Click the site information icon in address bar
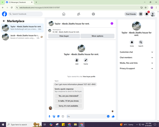159x127 pixels. (x=17, y=8)
